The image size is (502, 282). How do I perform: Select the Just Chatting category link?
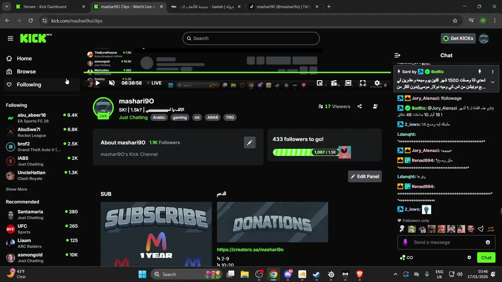(133, 117)
